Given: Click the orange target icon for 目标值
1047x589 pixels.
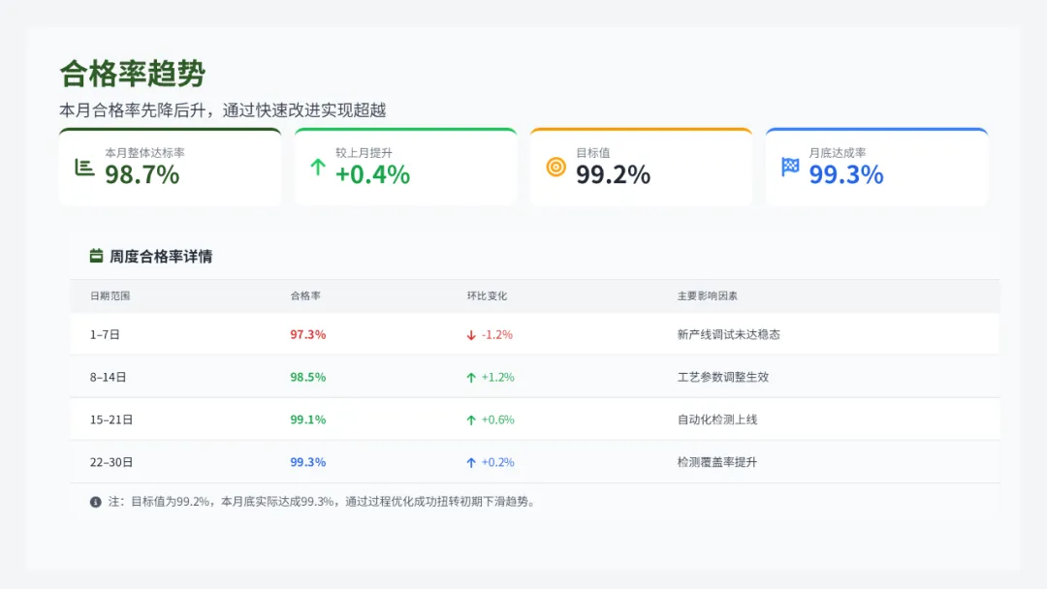Looking at the screenshot, I should coord(555,167).
